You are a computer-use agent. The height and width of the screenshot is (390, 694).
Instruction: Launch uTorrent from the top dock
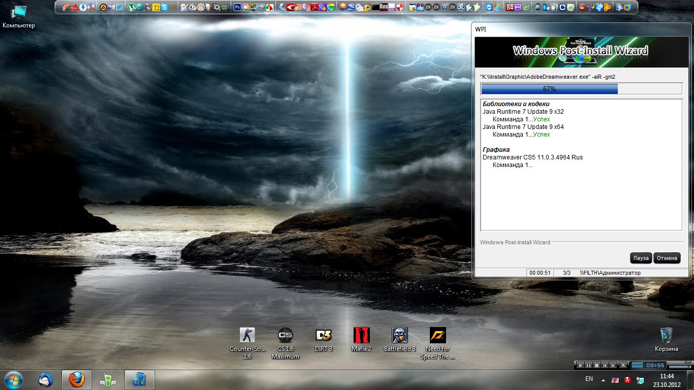click(x=132, y=7)
